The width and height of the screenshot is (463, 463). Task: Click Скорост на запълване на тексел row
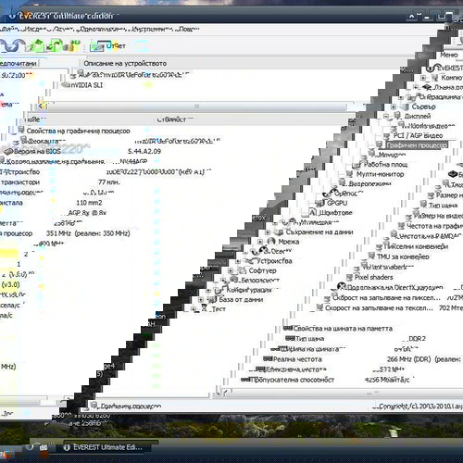379,308
